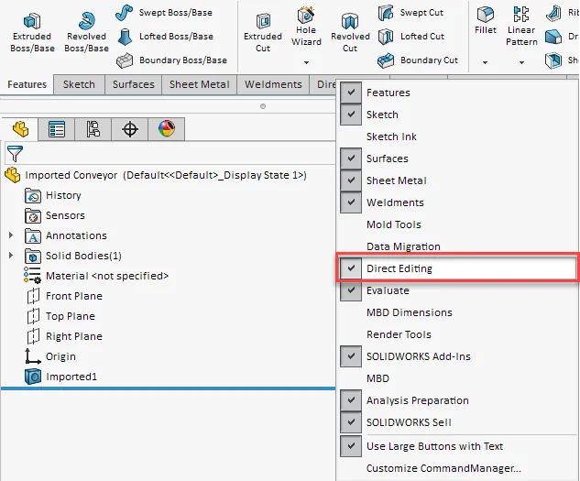Enable MBD Dimensions in menu
This screenshot has width=580, height=481.
point(457,312)
